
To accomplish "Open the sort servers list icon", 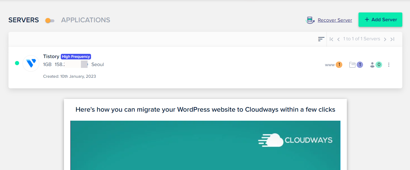I will [x=321, y=39].
